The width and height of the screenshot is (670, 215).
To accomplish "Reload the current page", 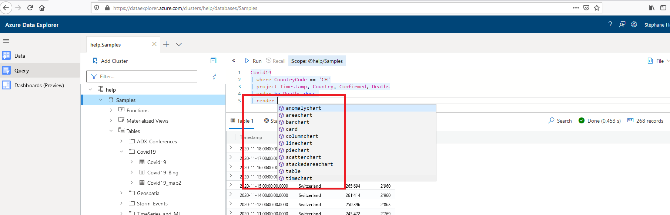I will tap(30, 8).
